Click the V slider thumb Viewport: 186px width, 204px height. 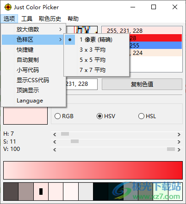[x=171, y=149]
